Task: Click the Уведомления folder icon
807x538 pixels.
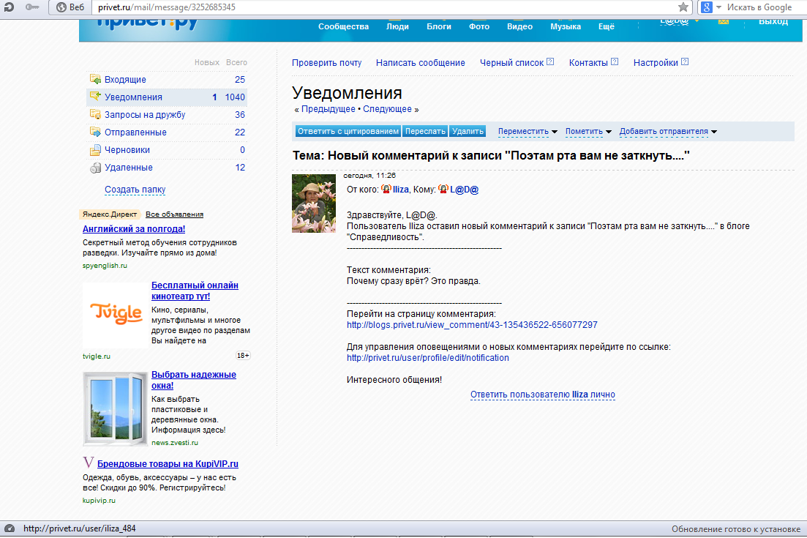Action: (x=95, y=97)
